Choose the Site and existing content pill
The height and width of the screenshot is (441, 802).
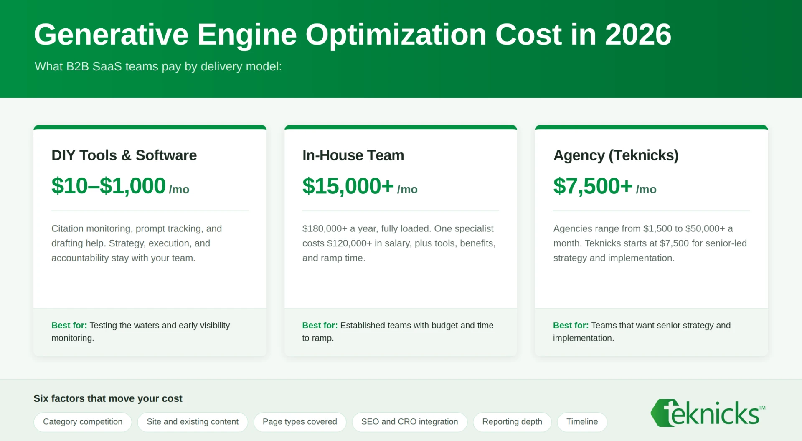(193, 422)
